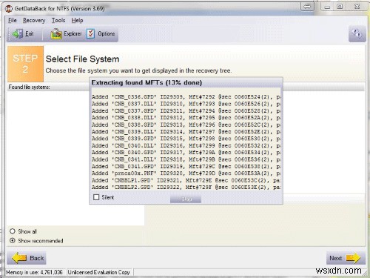Open the Options toolbar icon
This screenshot has height=278, width=370.
pos(101,33)
